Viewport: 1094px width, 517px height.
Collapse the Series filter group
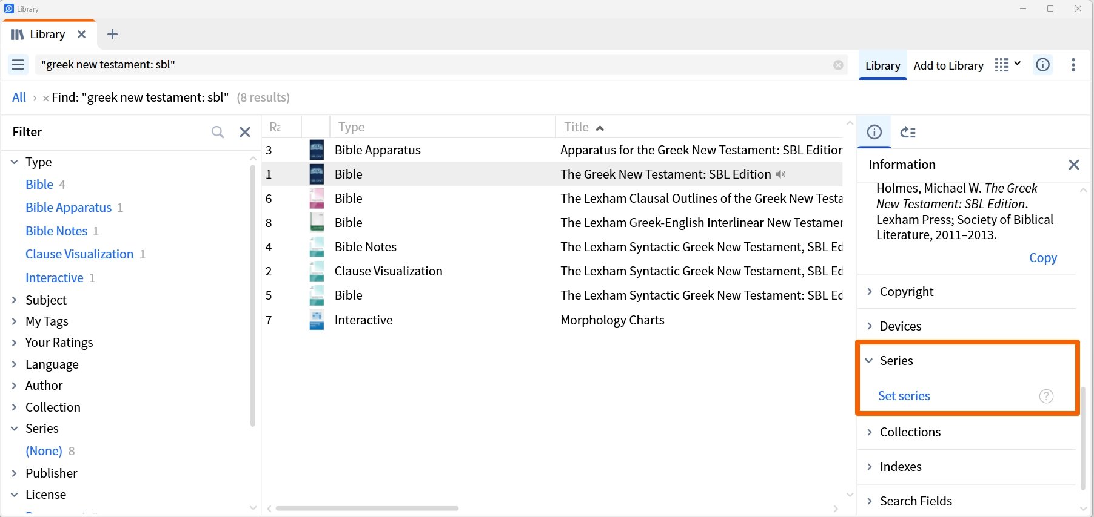14,429
